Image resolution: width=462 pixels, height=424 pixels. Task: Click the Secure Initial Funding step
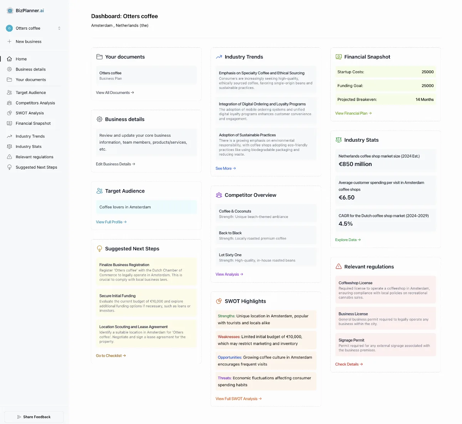(146, 303)
